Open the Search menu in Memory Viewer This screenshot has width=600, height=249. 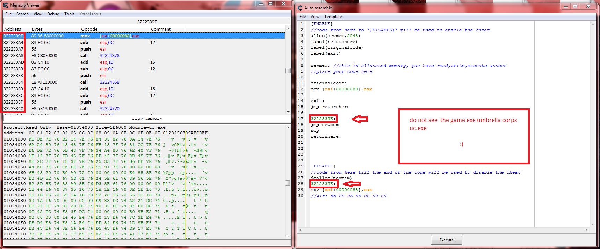tap(22, 14)
